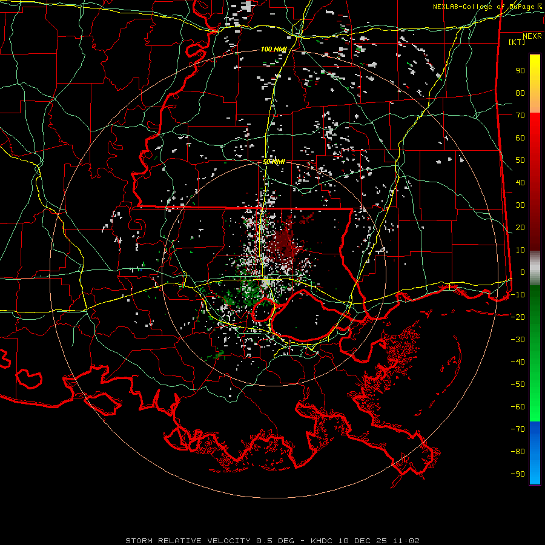Pick the blue bottom segment of color bar

tap(535, 452)
